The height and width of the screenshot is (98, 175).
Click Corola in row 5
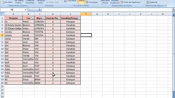tap(13, 32)
